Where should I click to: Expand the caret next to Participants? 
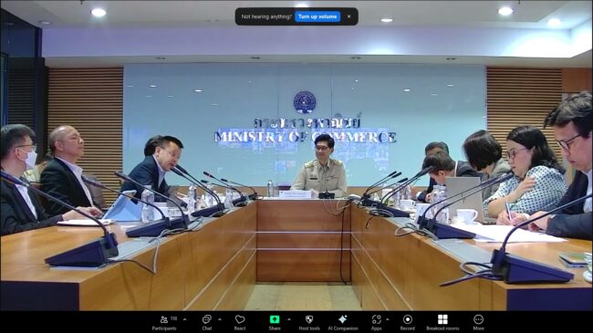click(185, 319)
